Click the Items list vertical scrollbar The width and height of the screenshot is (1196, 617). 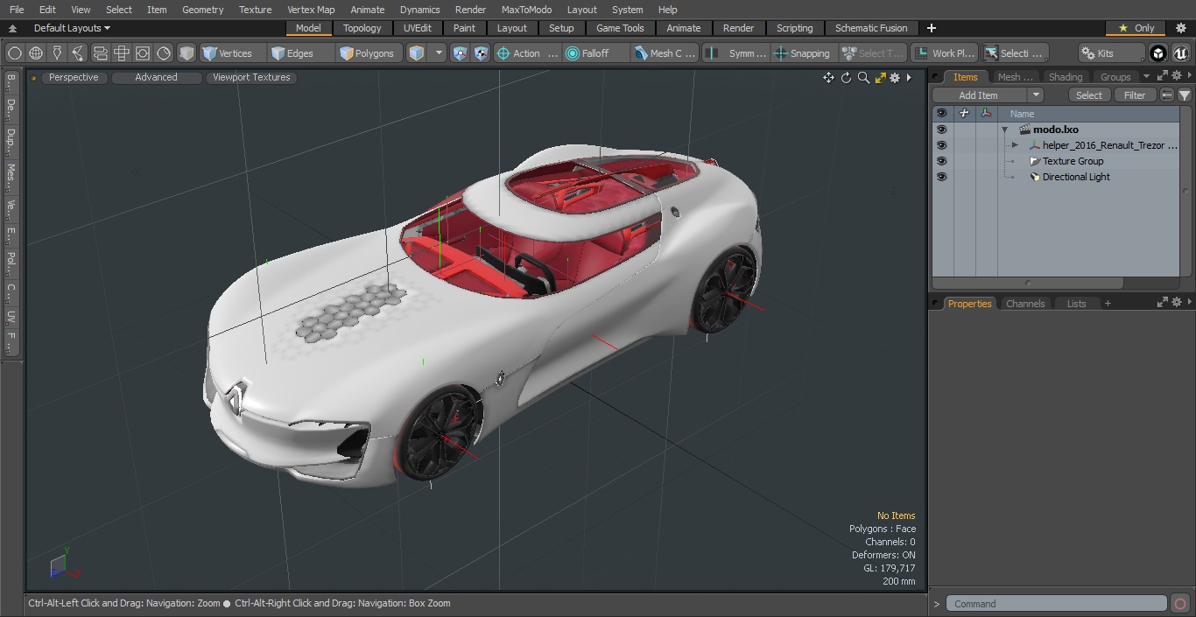[1186, 193]
